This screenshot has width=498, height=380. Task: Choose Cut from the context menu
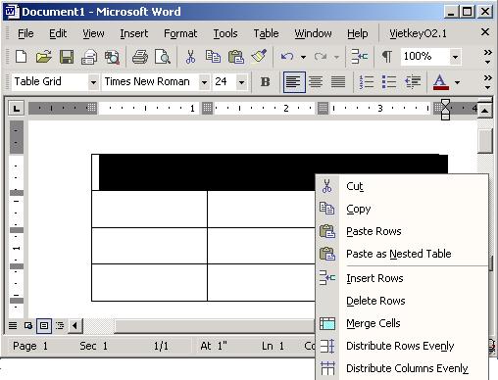402,186
